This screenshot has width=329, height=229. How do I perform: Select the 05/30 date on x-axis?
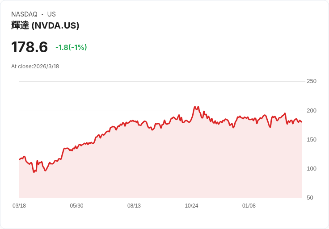pyautogui.click(x=76, y=206)
